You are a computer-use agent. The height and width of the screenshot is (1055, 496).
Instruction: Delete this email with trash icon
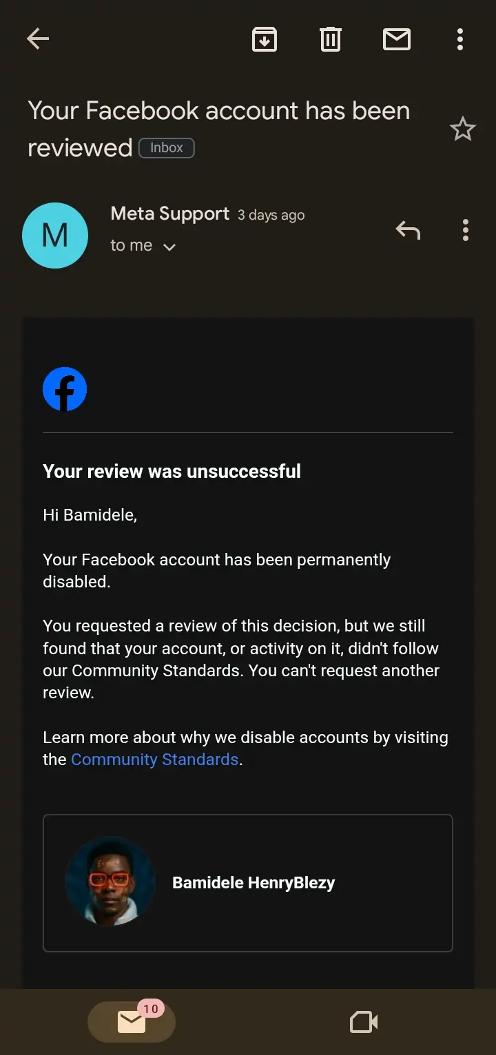[x=331, y=39]
